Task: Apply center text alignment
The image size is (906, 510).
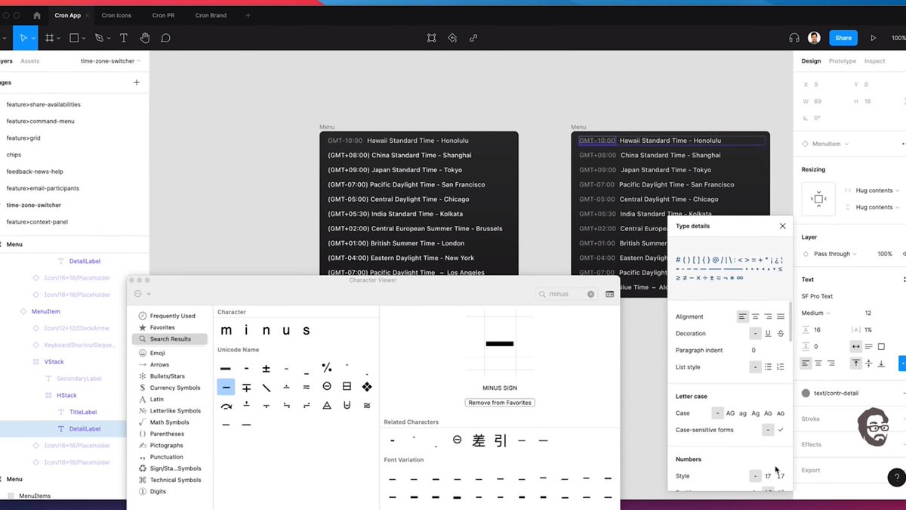Action: 755,316
